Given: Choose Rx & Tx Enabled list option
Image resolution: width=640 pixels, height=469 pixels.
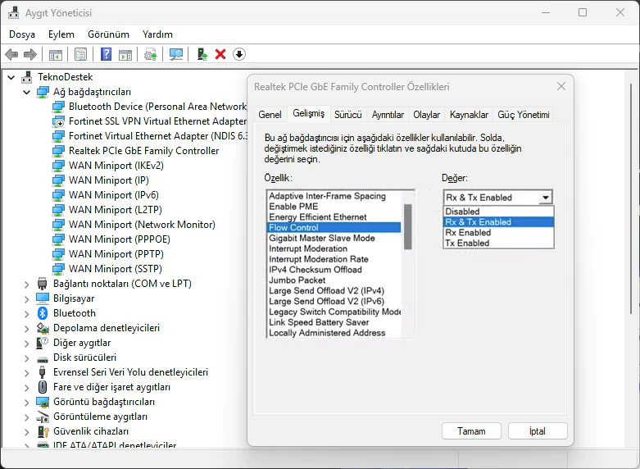Looking at the screenshot, I should click(x=498, y=222).
